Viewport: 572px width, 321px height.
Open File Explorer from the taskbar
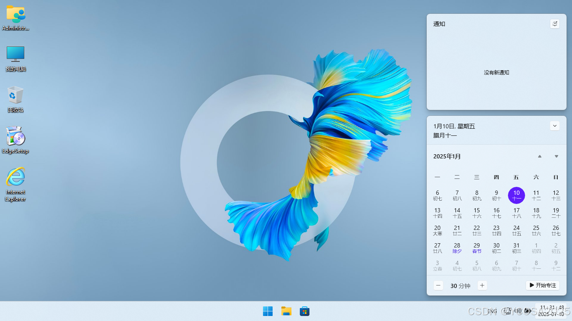[x=286, y=311]
